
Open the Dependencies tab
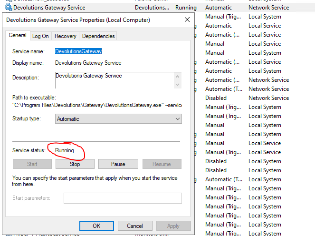point(98,36)
